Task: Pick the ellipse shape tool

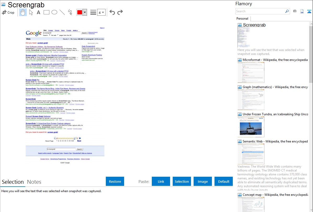Action: [x=54, y=12]
